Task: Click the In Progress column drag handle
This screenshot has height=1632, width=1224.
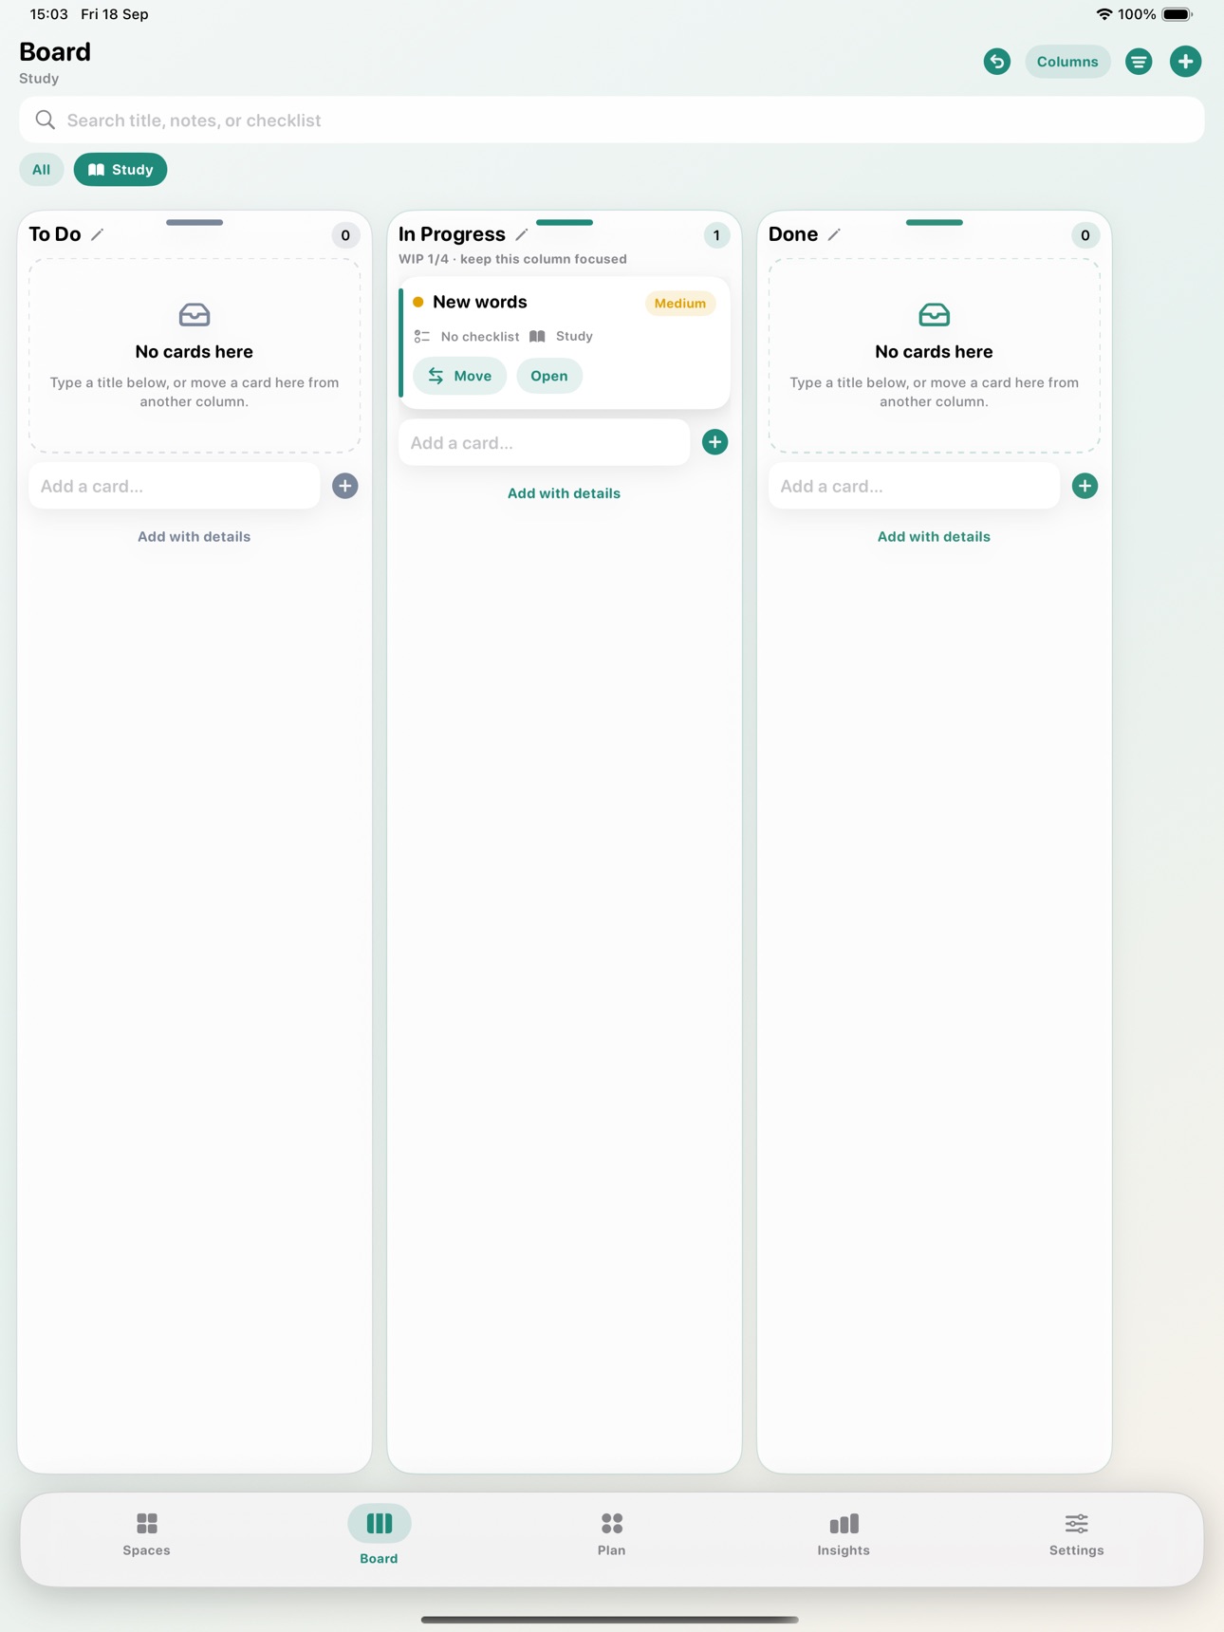Action: point(565,222)
